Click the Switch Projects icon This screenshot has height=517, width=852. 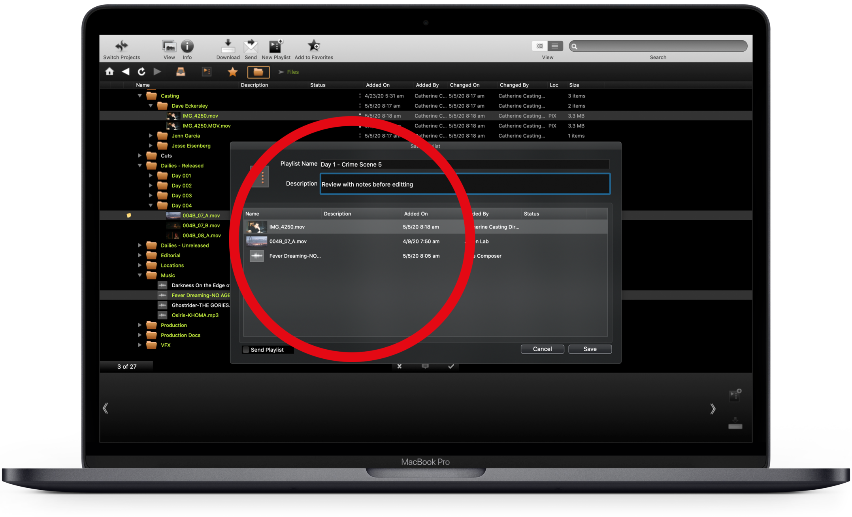(121, 46)
